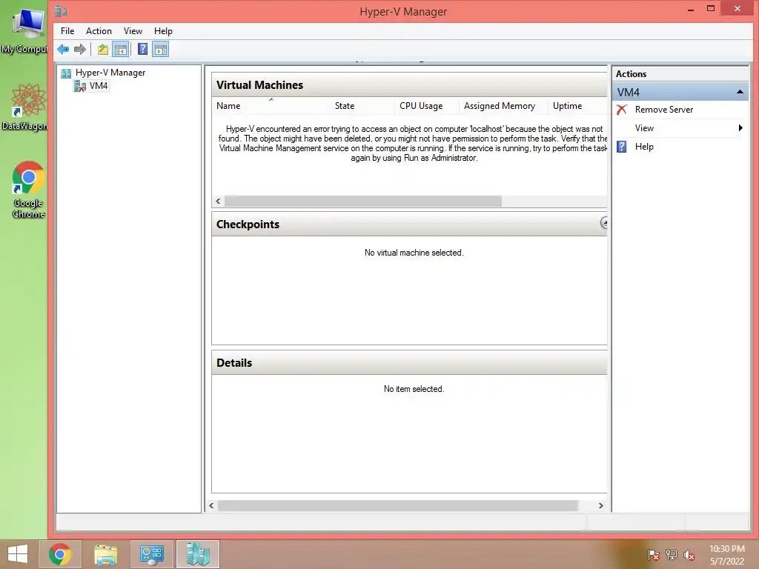Open the Help menu
759x569 pixels.
coord(163,31)
